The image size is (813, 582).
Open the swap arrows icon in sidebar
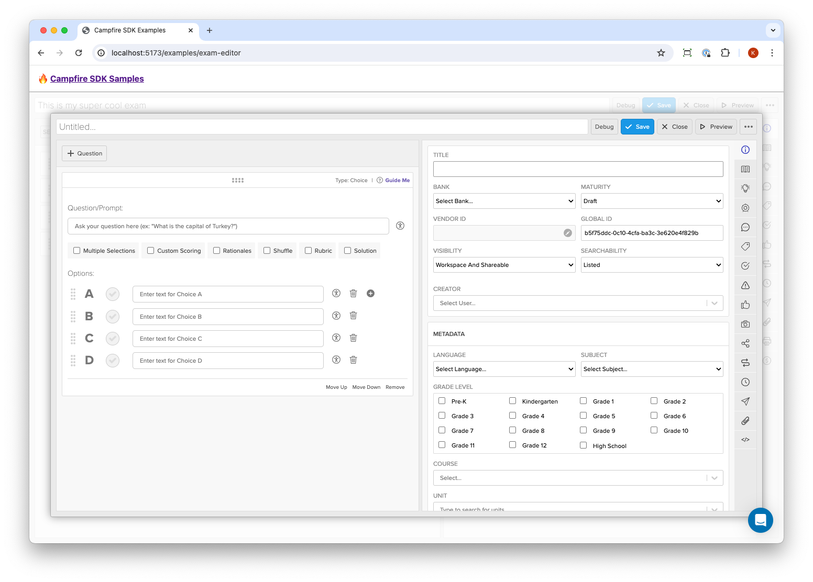pyautogui.click(x=745, y=363)
